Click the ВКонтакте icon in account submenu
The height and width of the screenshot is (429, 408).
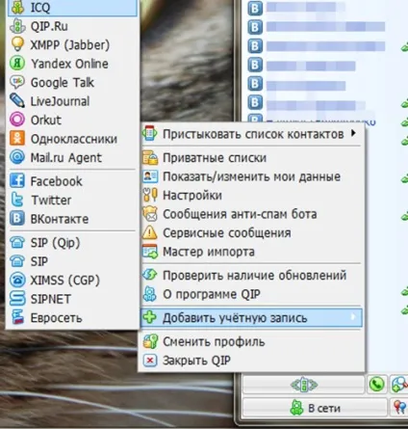point(17,219)
